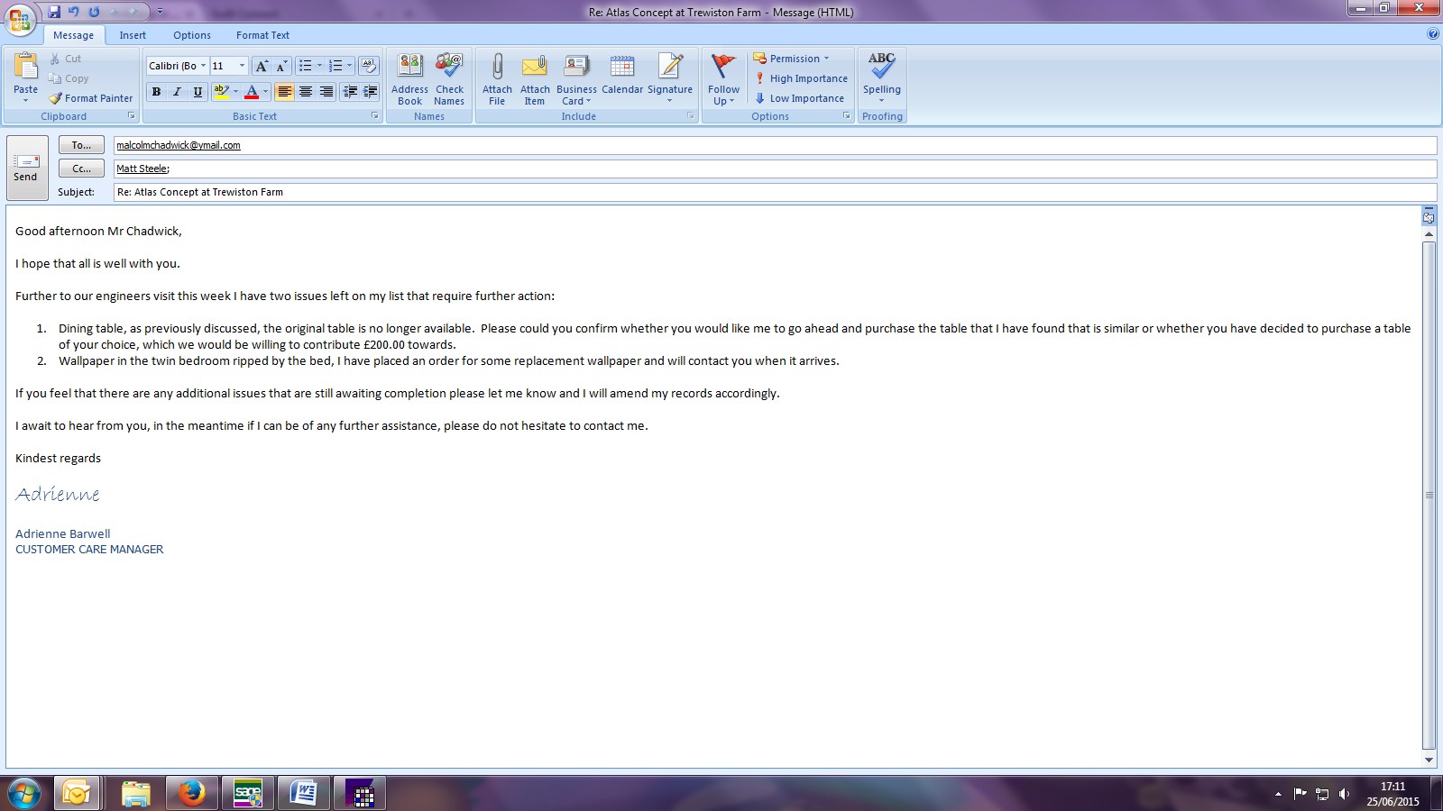
Task: Apply bulleted list formatting
Action: pos(306,66)
